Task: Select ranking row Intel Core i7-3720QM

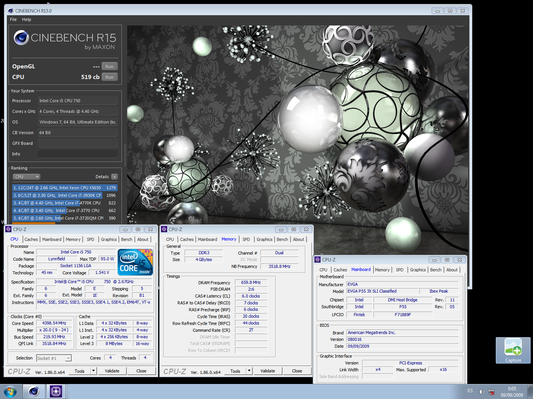Action: click(x=65, y=218)
